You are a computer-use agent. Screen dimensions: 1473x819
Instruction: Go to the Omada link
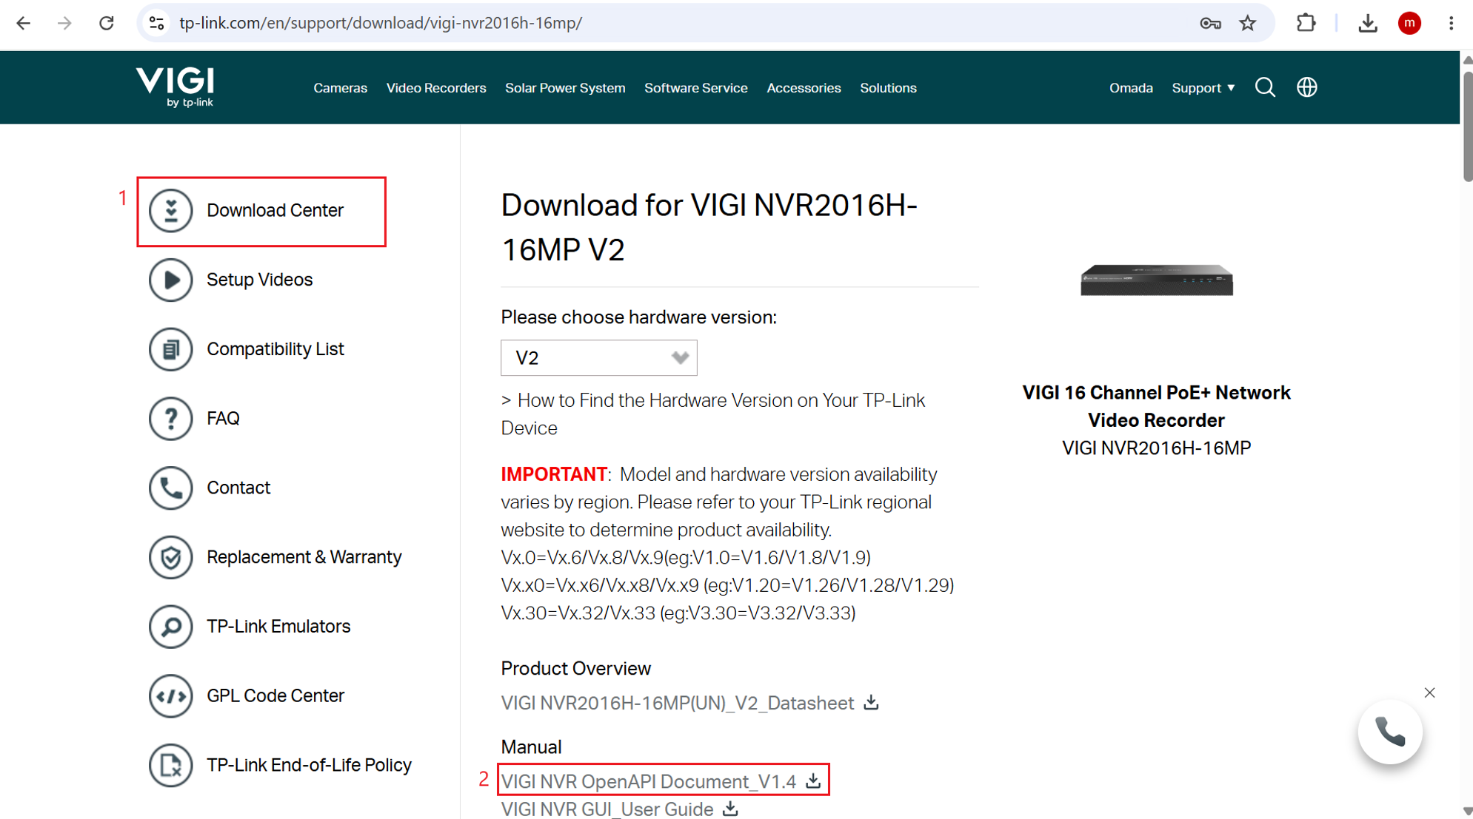pyautogui.click(x=1131, y=87)
